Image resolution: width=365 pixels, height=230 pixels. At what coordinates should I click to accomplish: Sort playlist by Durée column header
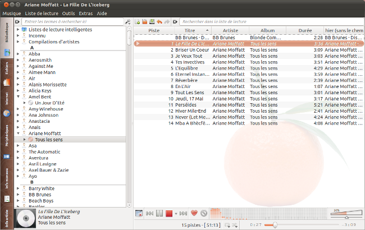pyautogui.click(x=305, y=30)
